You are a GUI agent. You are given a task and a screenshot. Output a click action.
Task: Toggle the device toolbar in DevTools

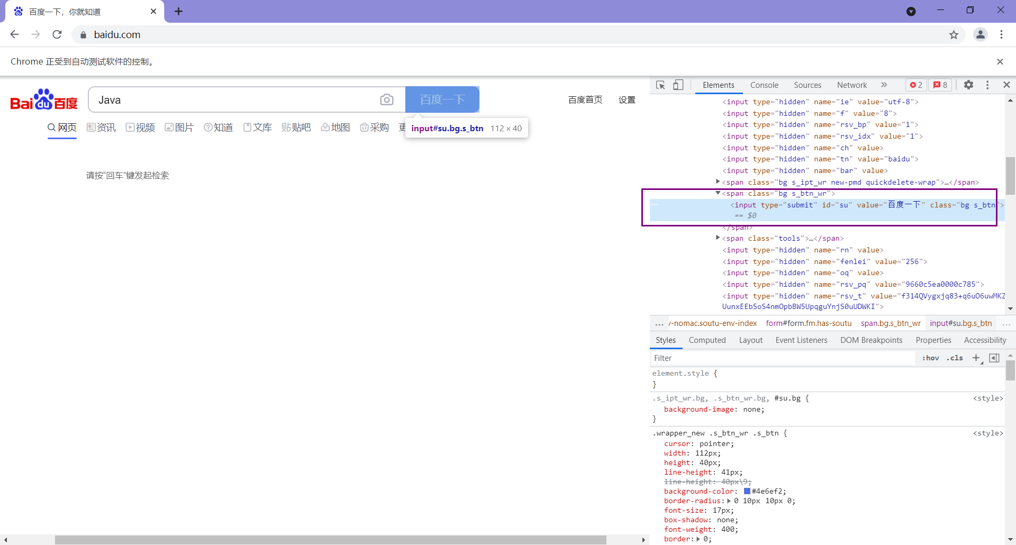[678, 85]
